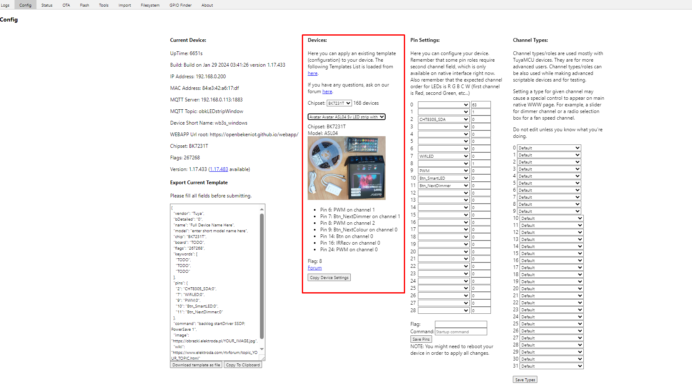This screenshot has height=392, width=692.
Task: Open channel 31 type Default dropdown
Action: click(x=551, y=366)
